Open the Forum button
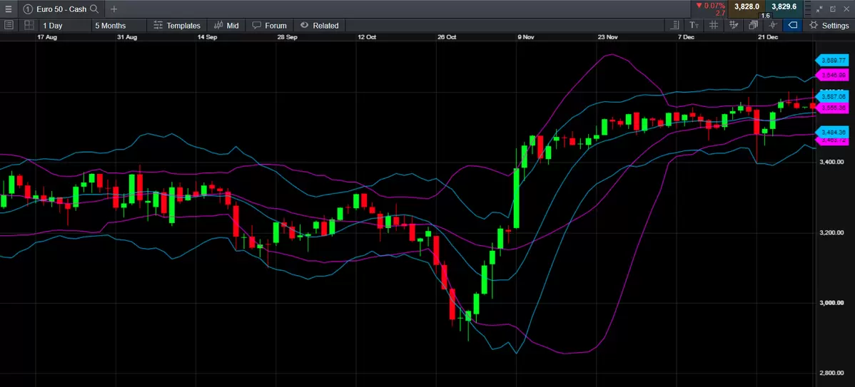855x387 pixels. [269, 26]
